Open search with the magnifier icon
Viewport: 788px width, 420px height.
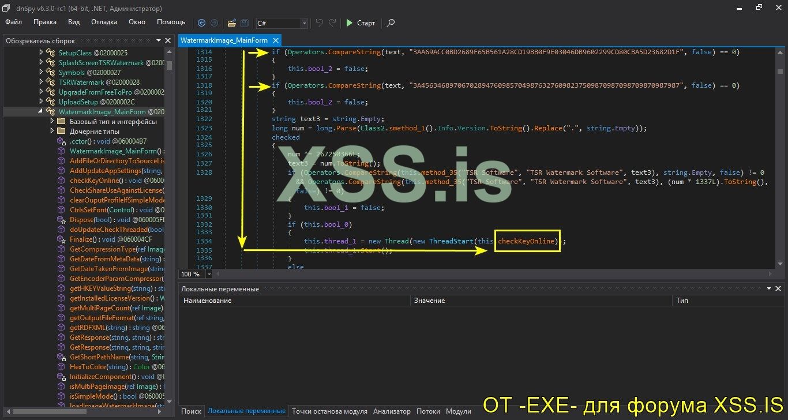(391, 23)
